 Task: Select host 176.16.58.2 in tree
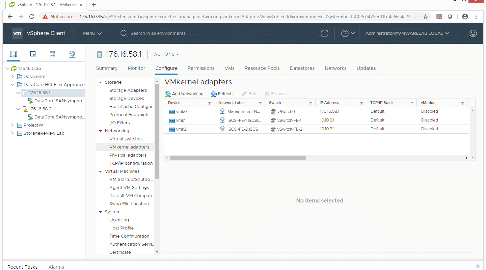40,109
